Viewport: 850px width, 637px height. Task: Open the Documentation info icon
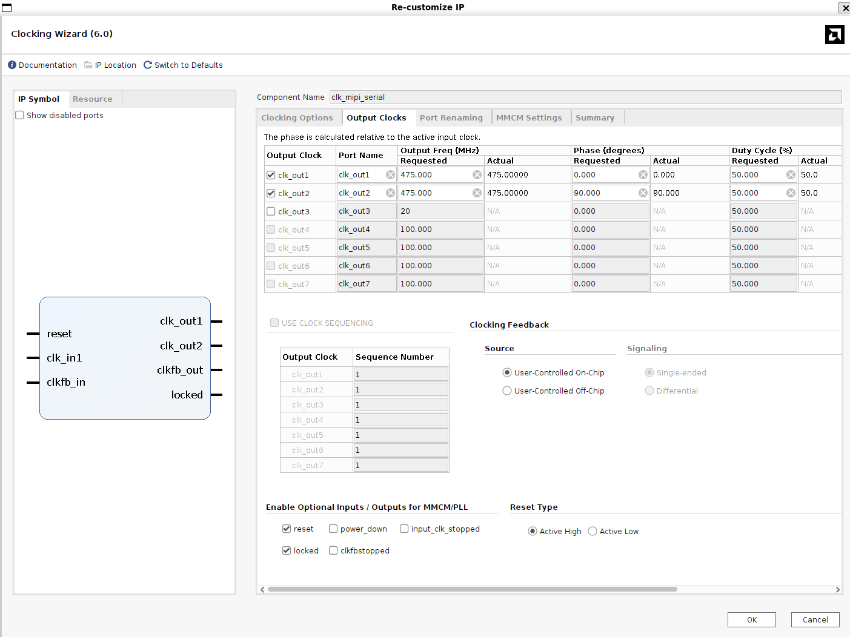tap(12, 65)
